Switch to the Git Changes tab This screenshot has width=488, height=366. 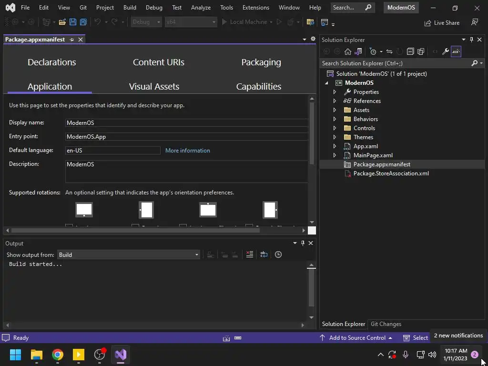(386, 324)
